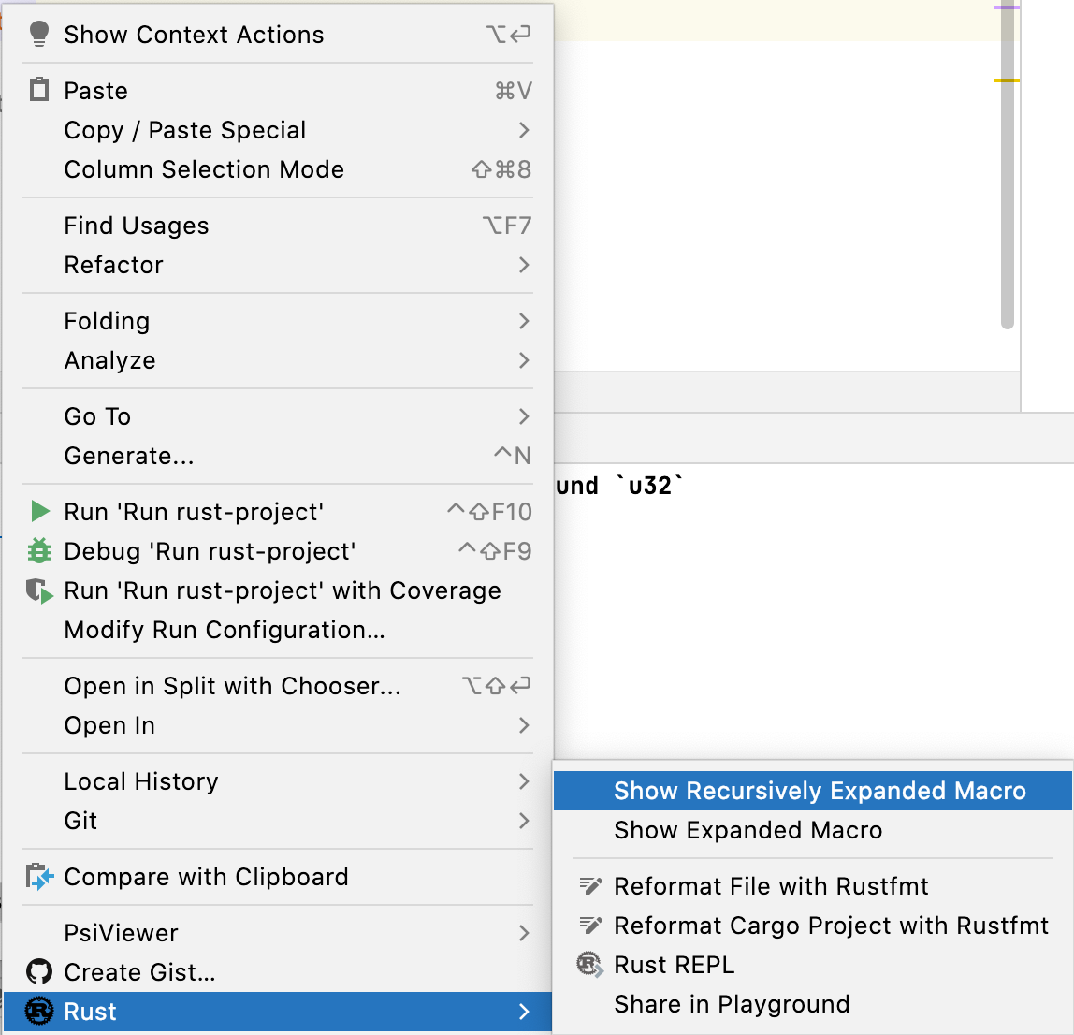Click the bug icon to debug rust-project
The width and height of the screenshot is (1074, 1035).
point(38,551)
